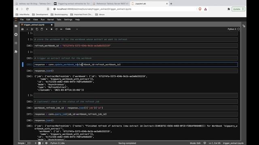Click the '# (optional) check on the status' comment cell
The height and width of the screenshot is (145, 259).
(x=136, y=101)
